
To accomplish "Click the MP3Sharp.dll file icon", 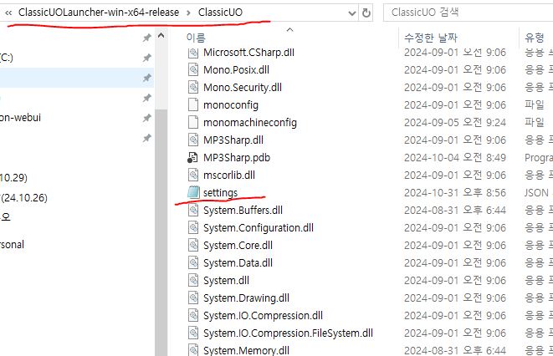I will [x=193, y=140].
